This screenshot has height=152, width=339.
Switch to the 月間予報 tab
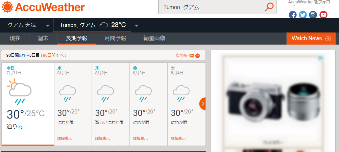pyautogui.click(x=115, y=38)
